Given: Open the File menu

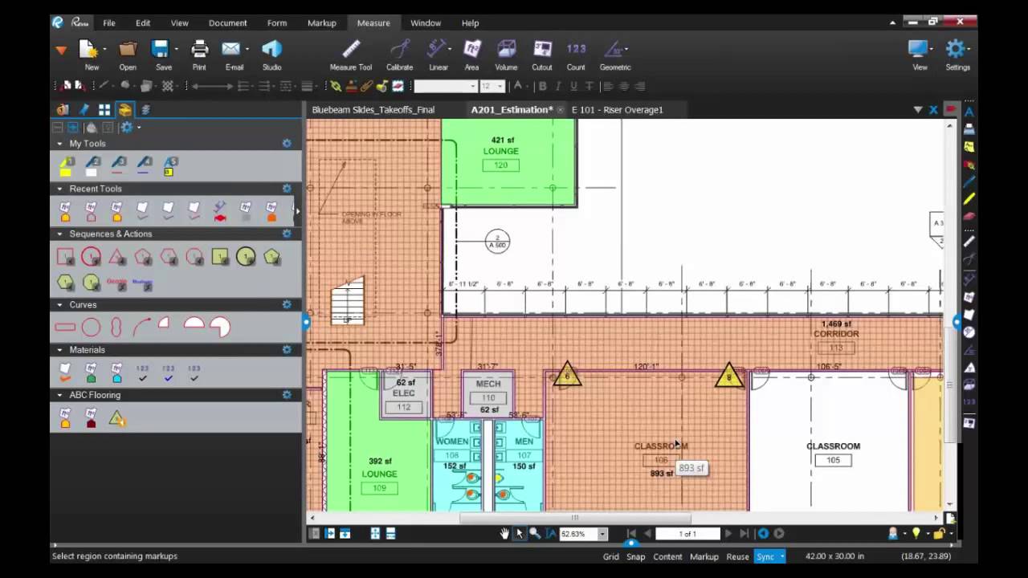Looking at the screenshot, I should tap(109, 23).
